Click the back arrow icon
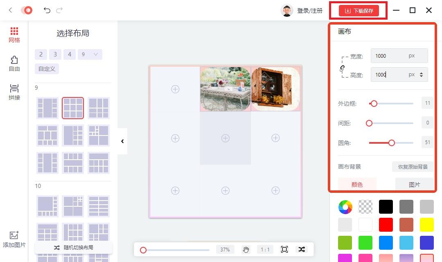This screenshot has width=442, height=262. tap(11, 10)
